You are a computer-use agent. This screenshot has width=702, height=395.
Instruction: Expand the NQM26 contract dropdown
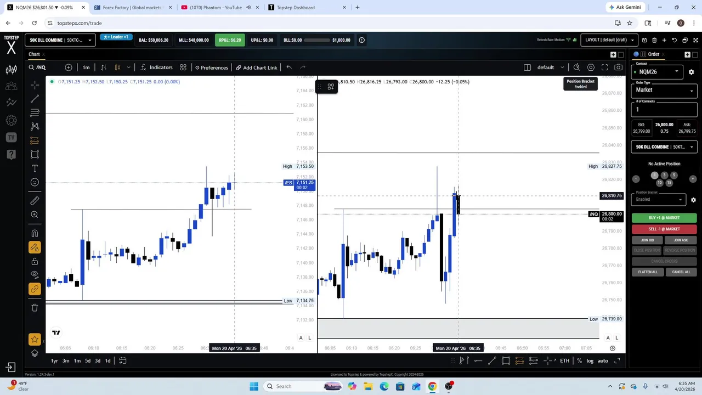[658, 72]
